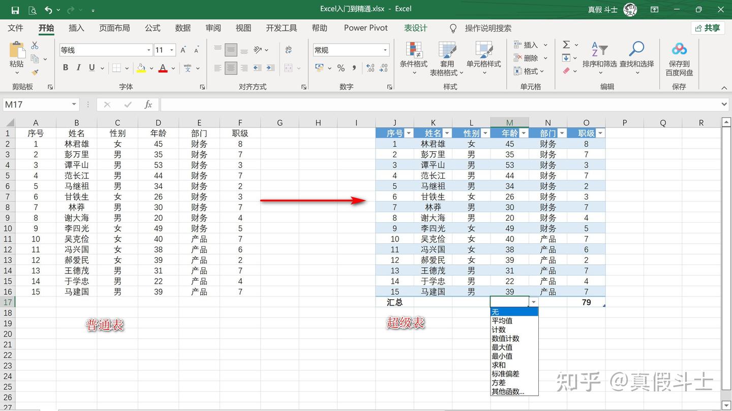Select cell containing 林君雄 in column B

77,144
